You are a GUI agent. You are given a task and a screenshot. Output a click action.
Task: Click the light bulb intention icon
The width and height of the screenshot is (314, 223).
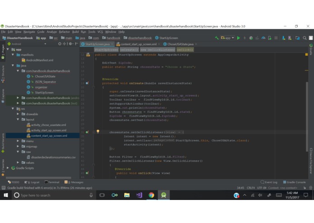98,131
